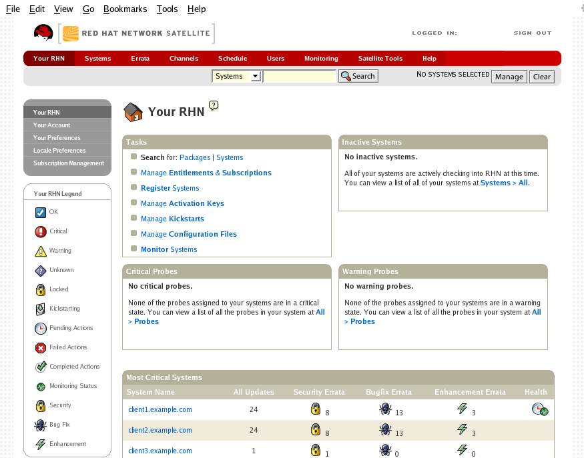Open Manage Entitlements & Subscriptions link
Image resolution: width=584 pixels, height=458 pixels.
tap(206, 173)
